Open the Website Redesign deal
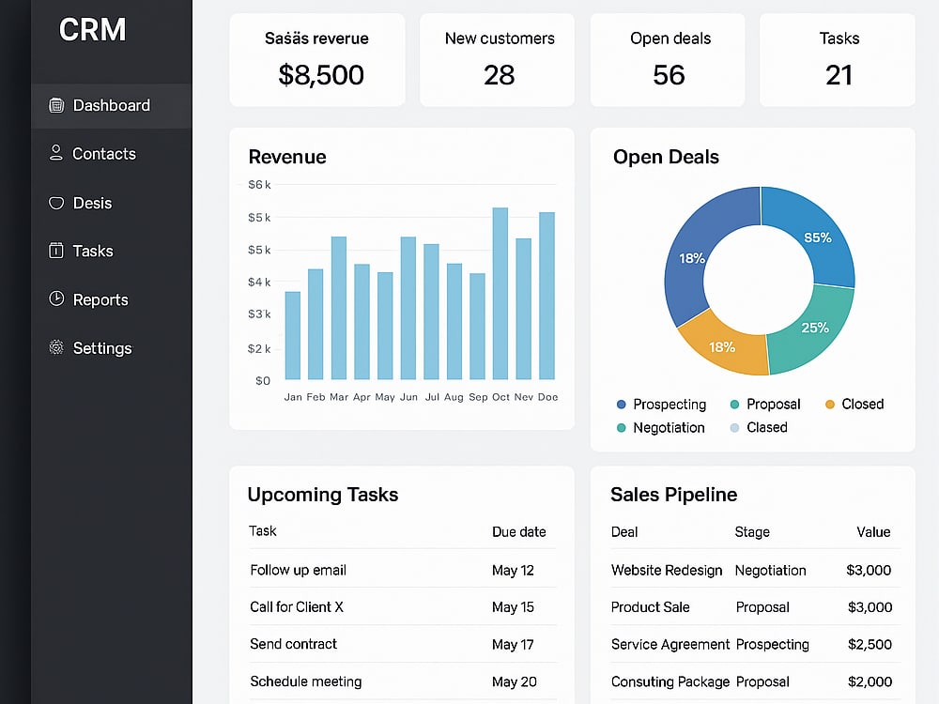 pos(667,571)
